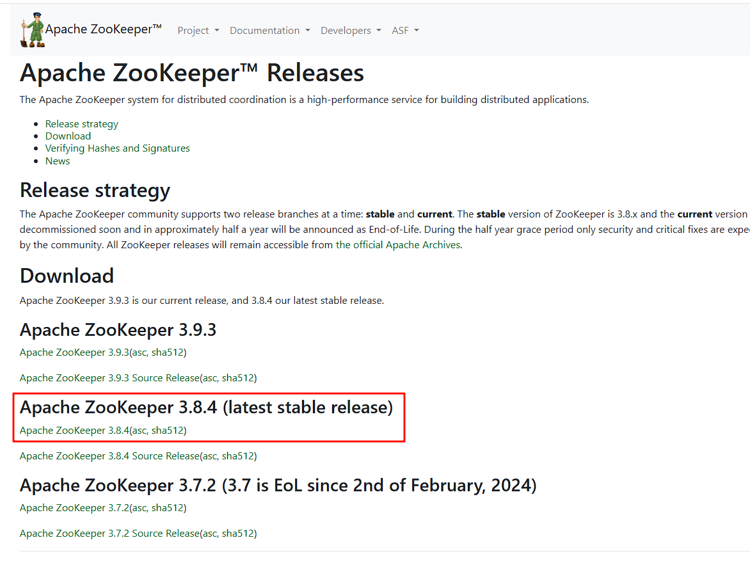Download Apache ZooKeeper 3.9.3 binary
Image resolution: width=750 pixels, height=563 pixels.
[x=74, y=353]
